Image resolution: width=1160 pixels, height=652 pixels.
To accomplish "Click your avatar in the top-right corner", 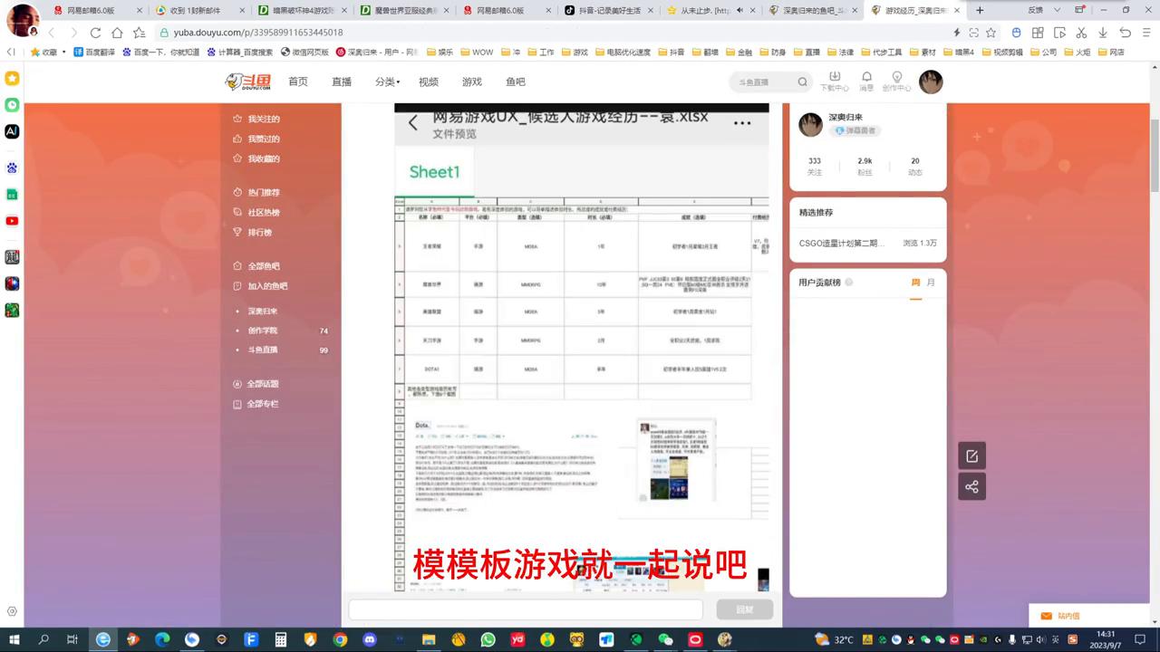I will 931,81.
